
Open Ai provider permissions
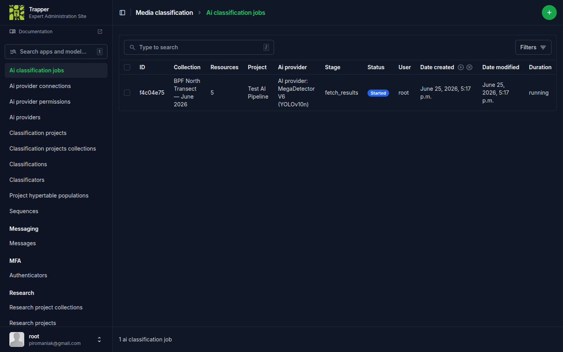[56, 102]
